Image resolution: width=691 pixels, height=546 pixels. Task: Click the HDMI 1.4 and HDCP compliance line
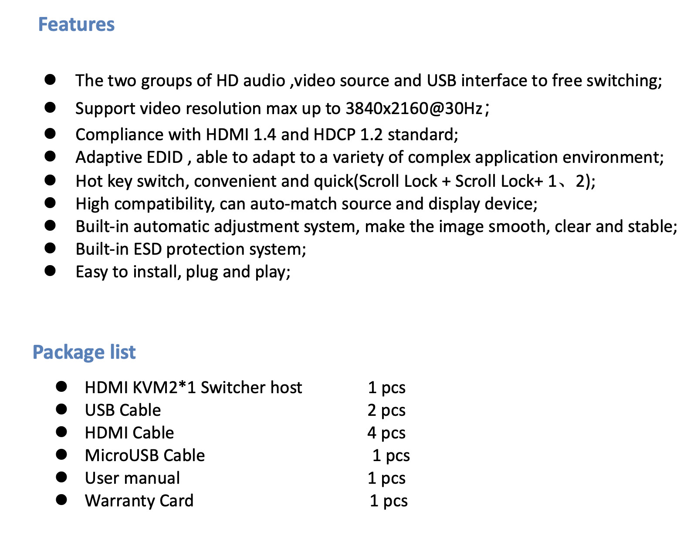pos(267,135)
